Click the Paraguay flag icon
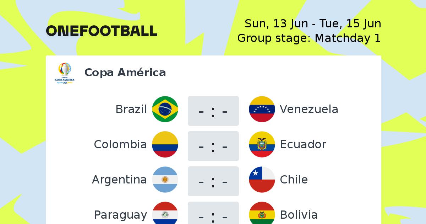Viewport: 426px width, 224px height. [165, 213]
